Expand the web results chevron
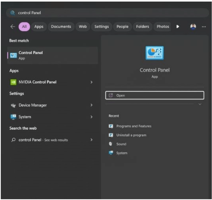Image resolution: width=212 pixels, height=200 pixels. coord(91,140)
